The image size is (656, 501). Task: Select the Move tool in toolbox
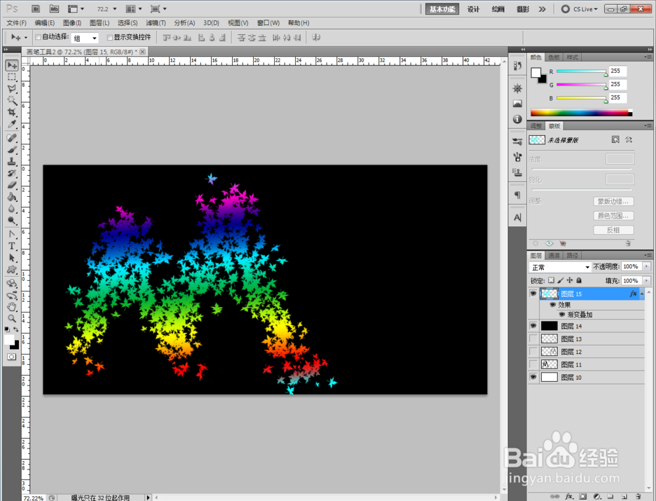(x=12, y=65)
